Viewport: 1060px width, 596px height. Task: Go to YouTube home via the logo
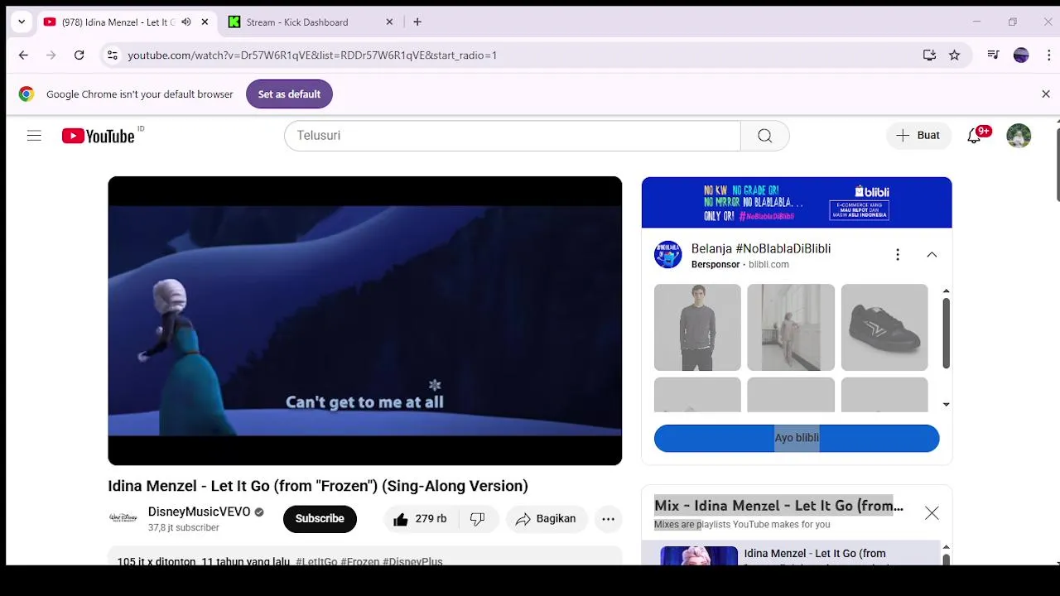tap(99, 136)
